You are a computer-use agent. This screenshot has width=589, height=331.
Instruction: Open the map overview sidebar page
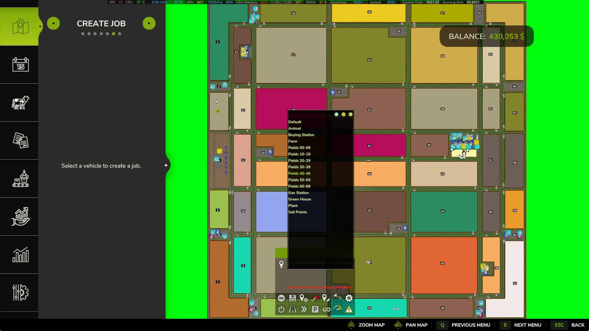point(20,27)
